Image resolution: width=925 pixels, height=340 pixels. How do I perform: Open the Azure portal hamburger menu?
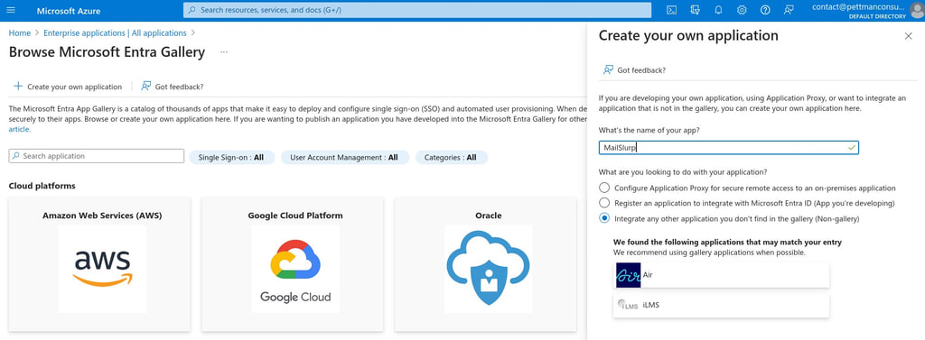tap(11, 11)
